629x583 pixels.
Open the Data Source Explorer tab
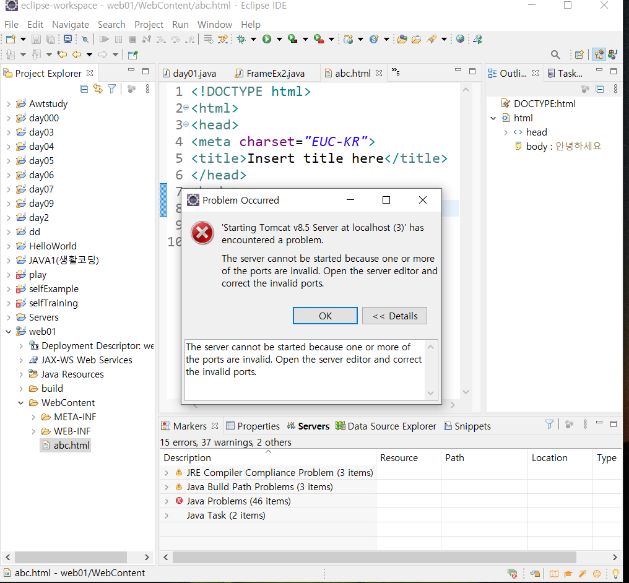[386, 426]
